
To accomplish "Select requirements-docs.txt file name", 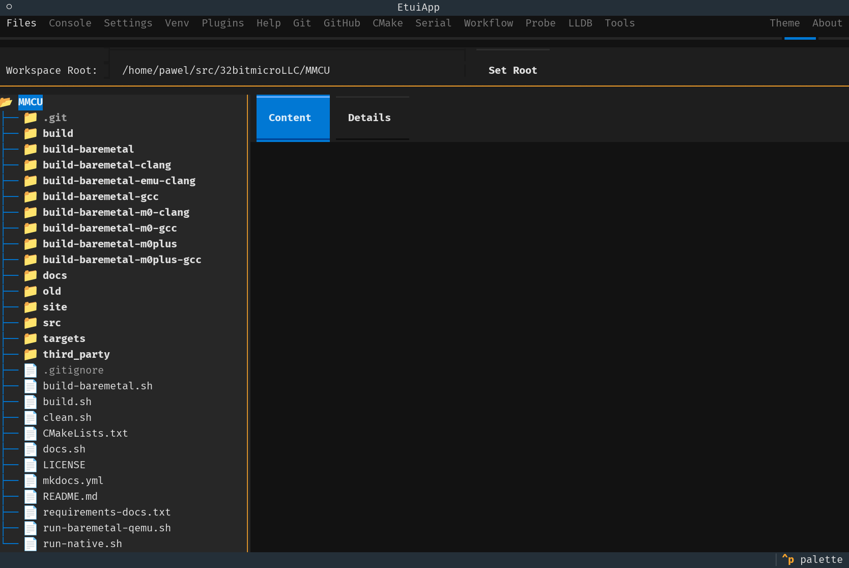I will point(107,512).
